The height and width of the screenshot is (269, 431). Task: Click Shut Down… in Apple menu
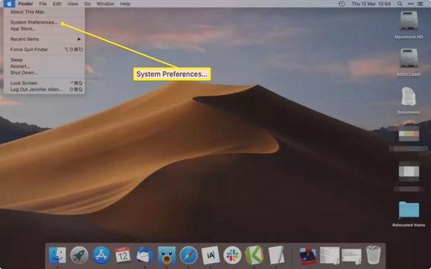[25, 73]
